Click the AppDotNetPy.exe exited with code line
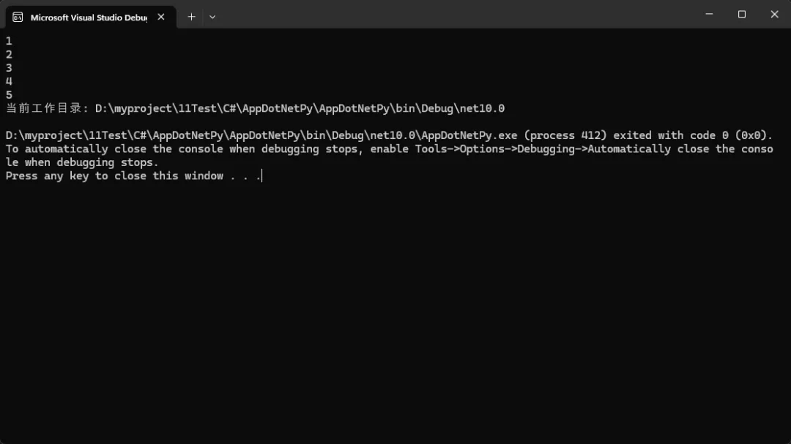 click(x=389, y=135)
